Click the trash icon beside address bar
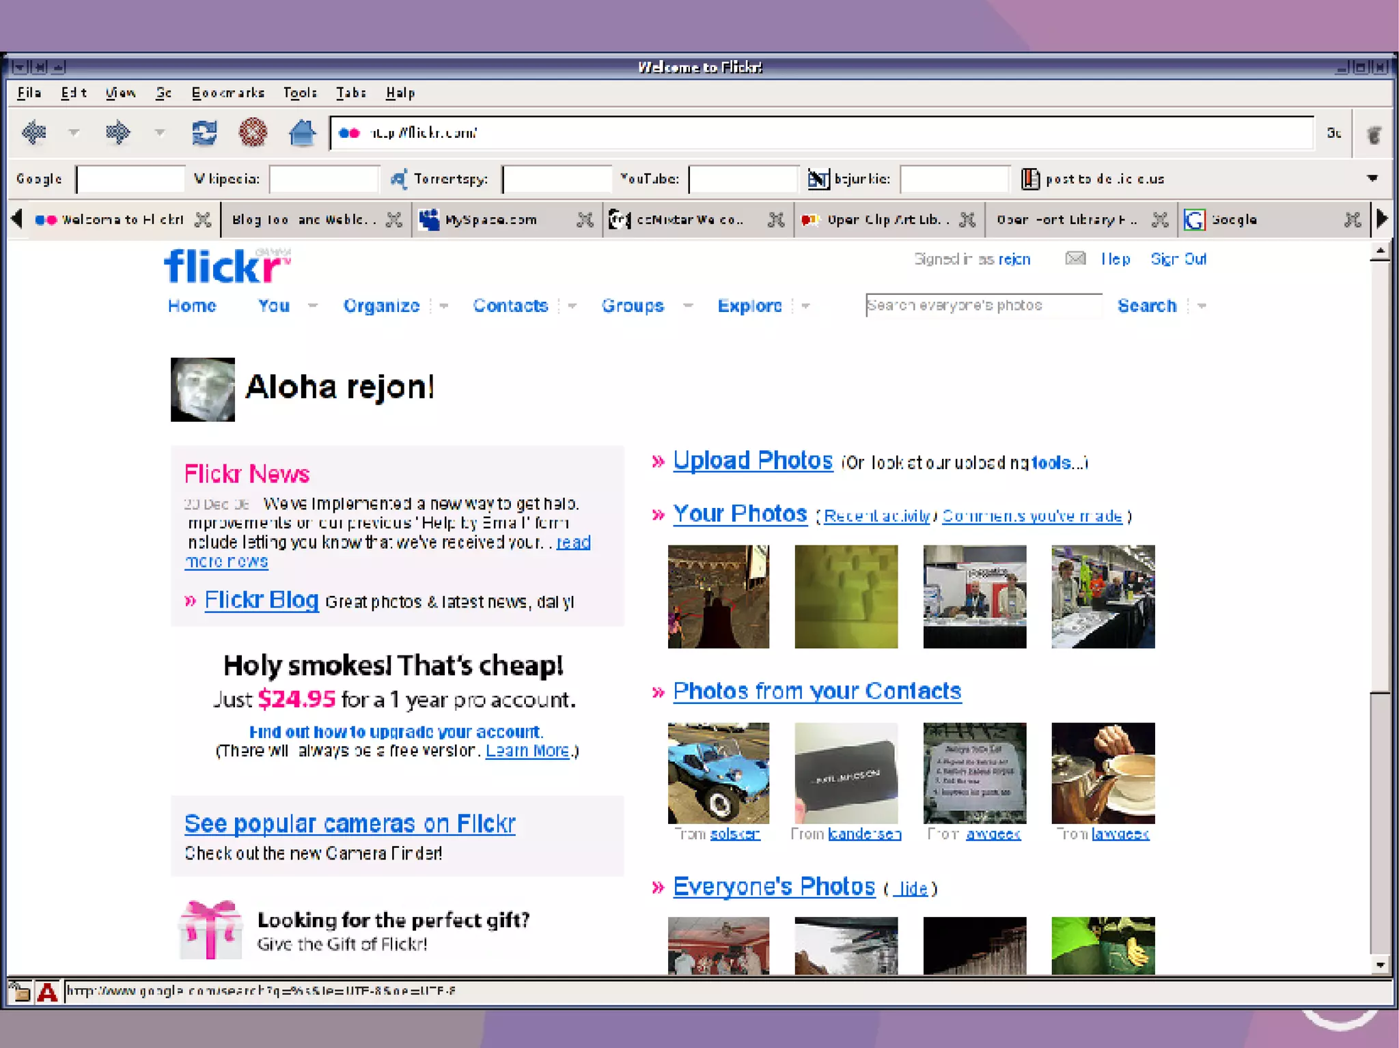This screenshot has width=1399, height=1048. (x=1374, y=134)
